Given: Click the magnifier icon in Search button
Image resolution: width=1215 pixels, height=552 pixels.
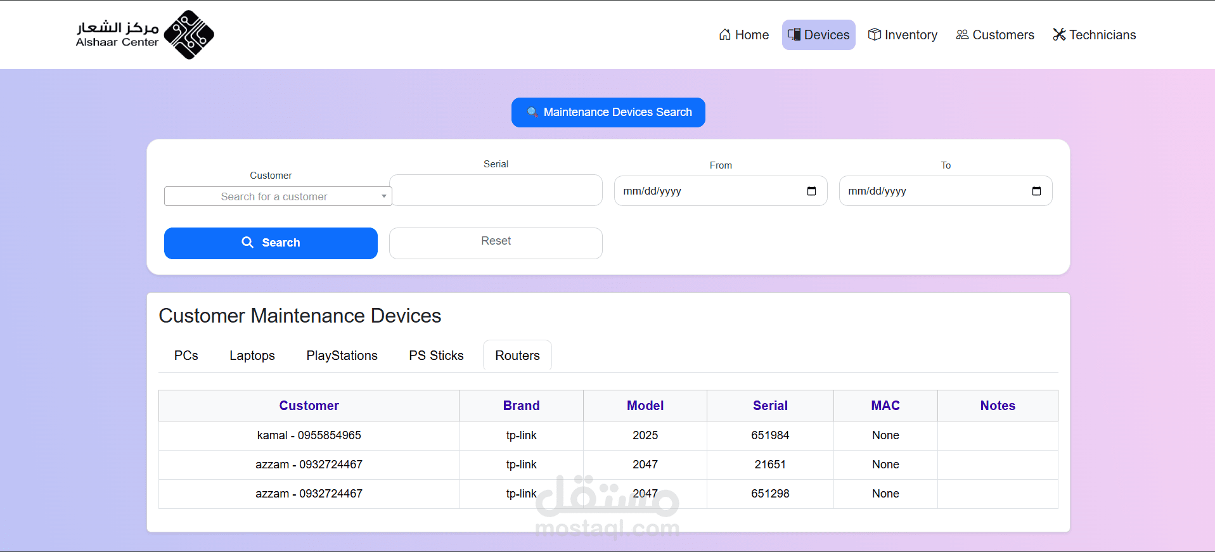Looking at the screenshot, I should point(248,242).
